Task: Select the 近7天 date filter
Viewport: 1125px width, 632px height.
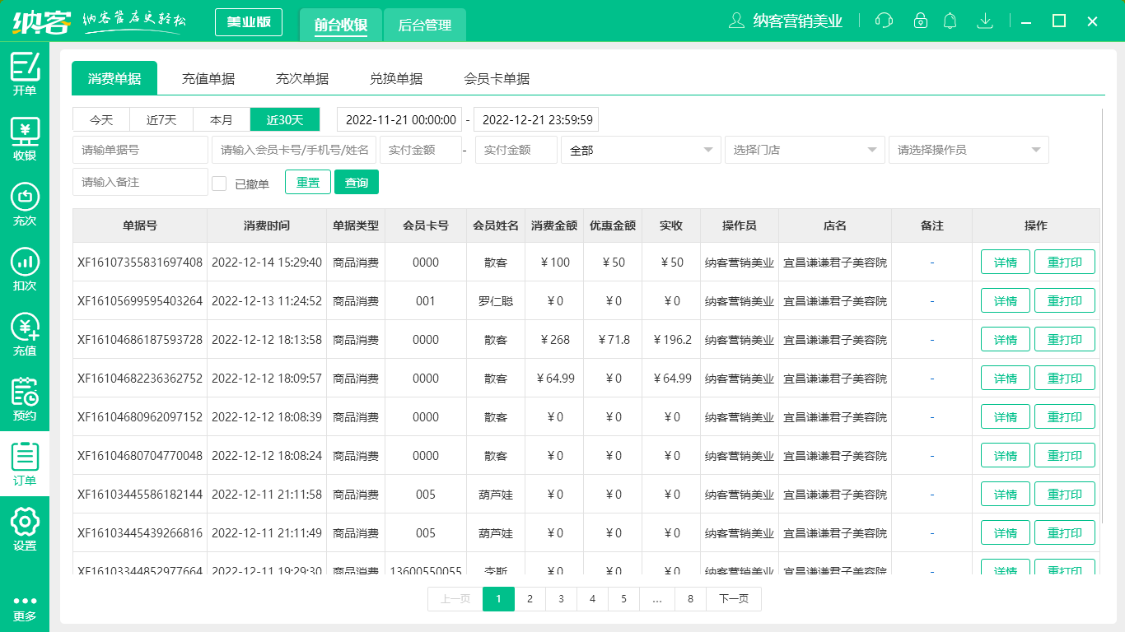Action: (161, 119)
